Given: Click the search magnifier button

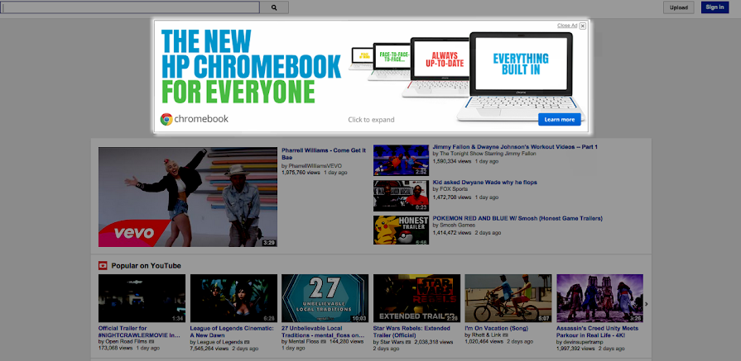Looking at the screenshot, I should (x=274, y=7).
